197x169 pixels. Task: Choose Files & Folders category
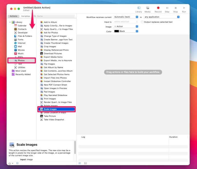coord(23,36)
